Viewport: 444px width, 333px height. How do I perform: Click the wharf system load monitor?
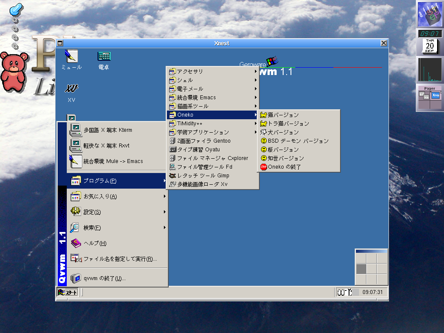point(430,70)
